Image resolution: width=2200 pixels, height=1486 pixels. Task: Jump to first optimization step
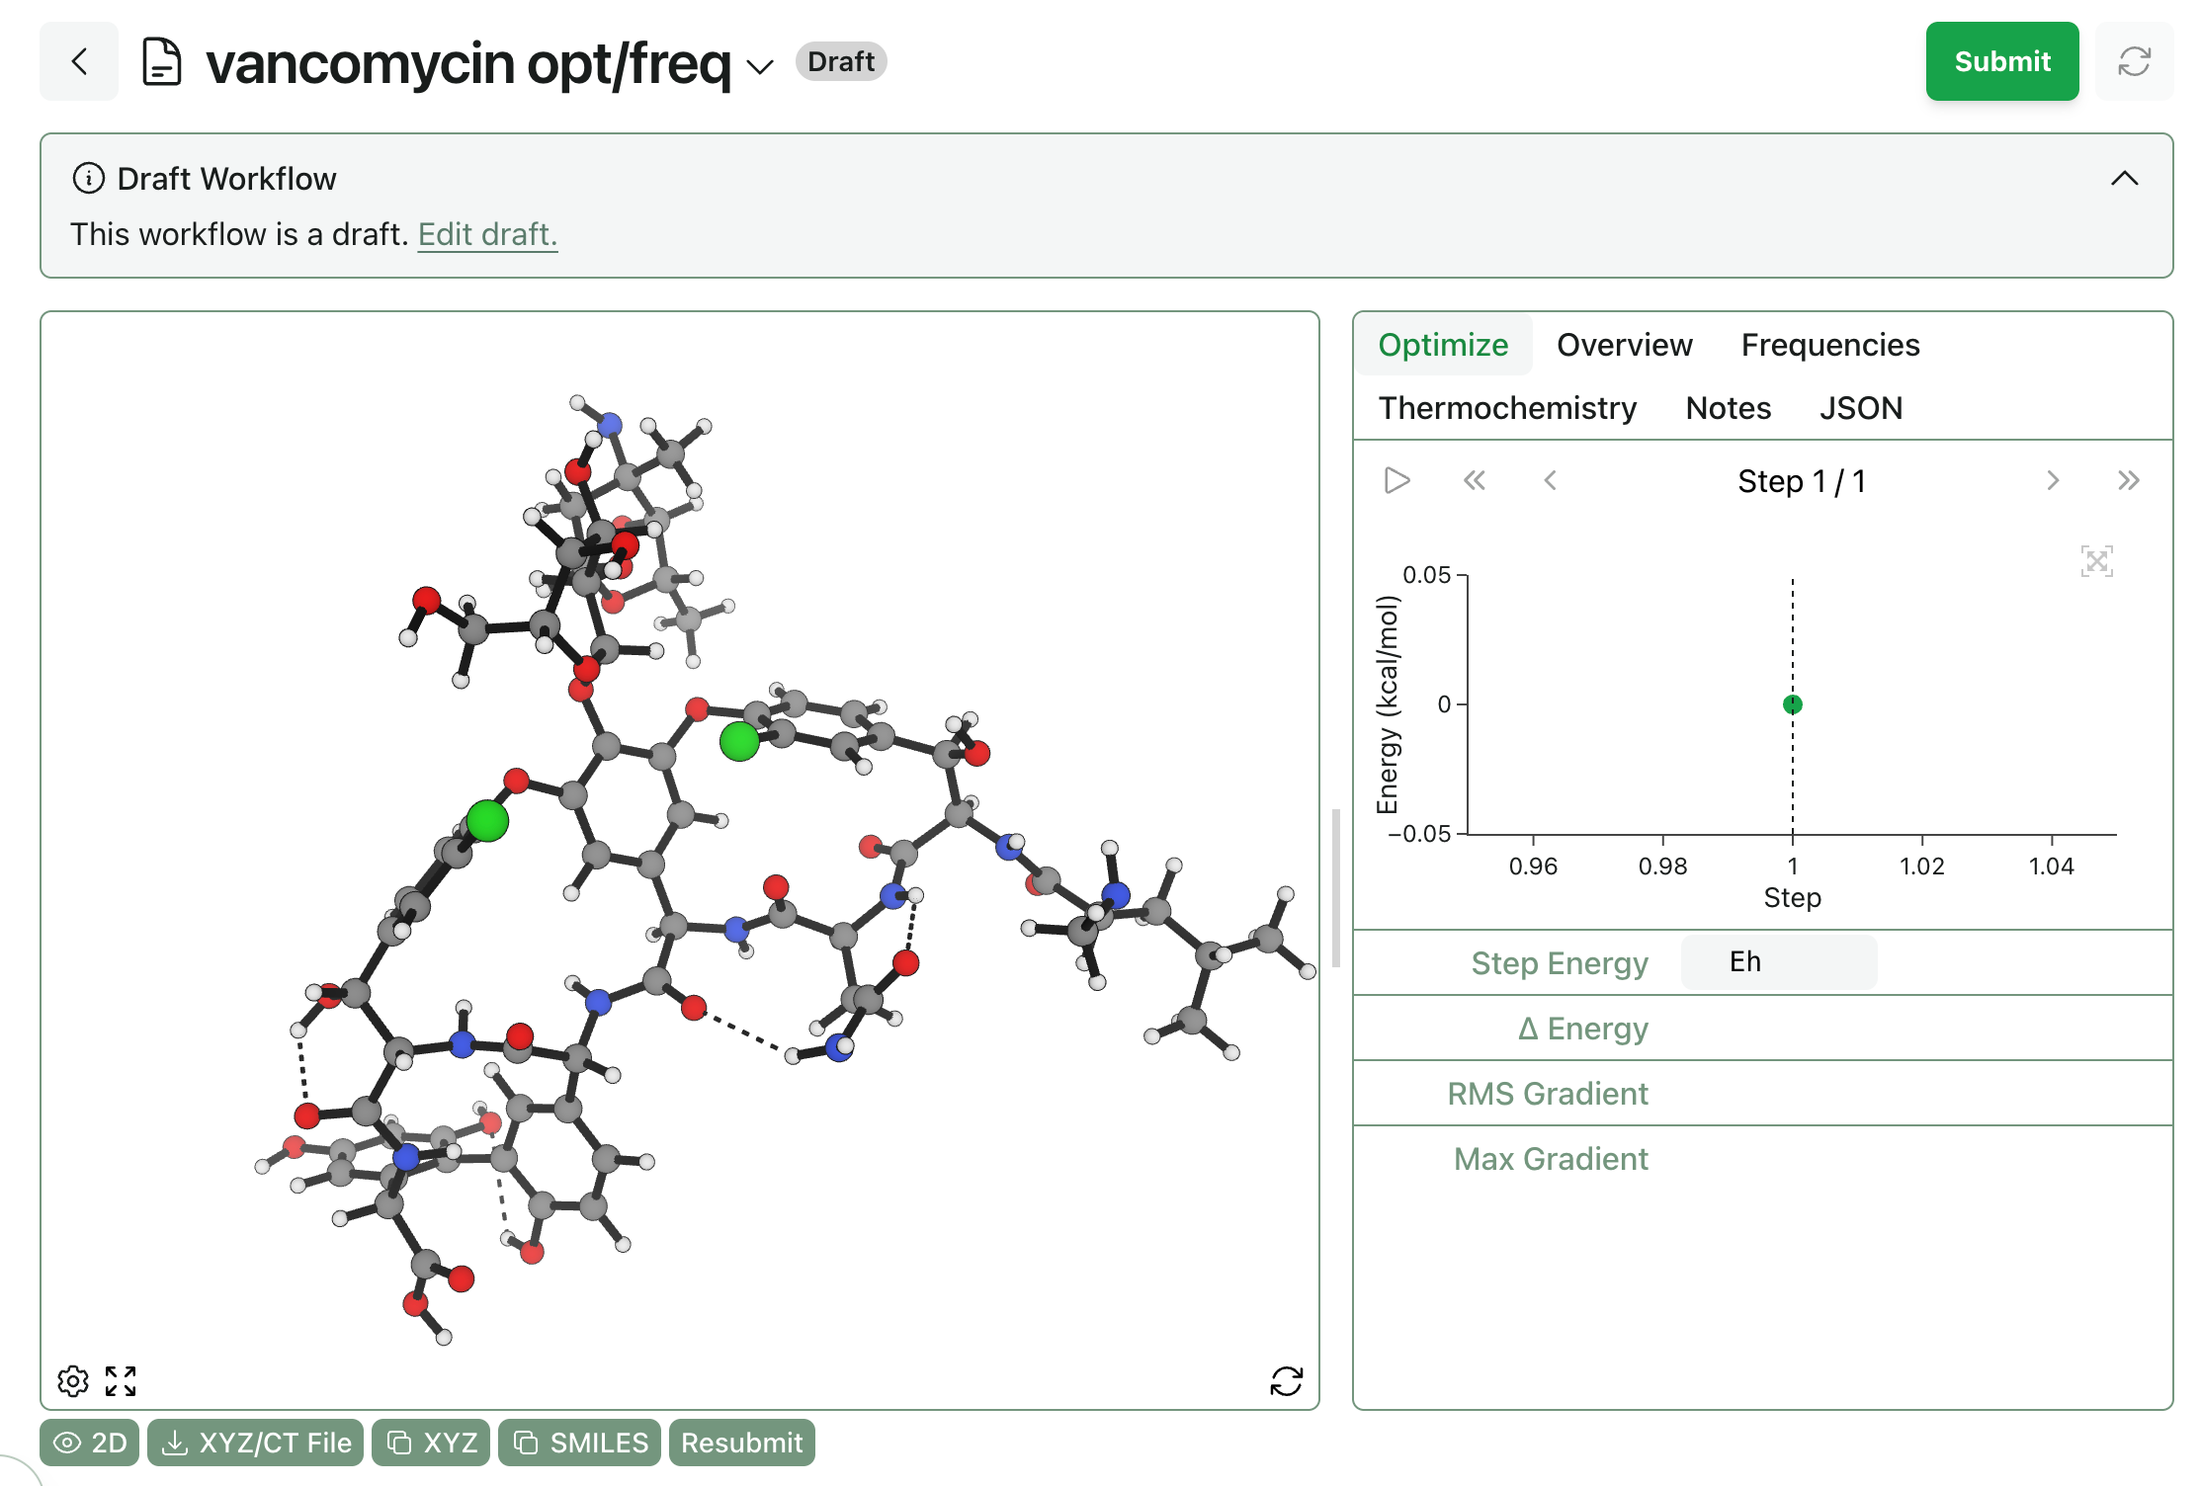coord(1474,481)
